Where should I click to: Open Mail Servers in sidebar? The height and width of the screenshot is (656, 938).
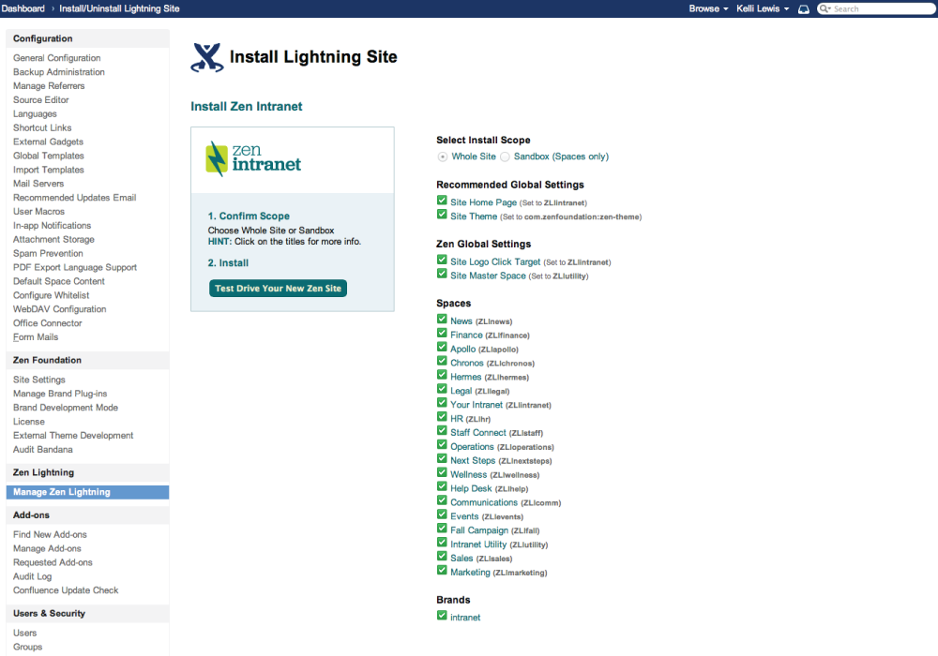(x=38, y=184)
